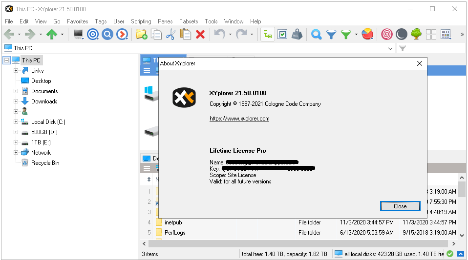Open Undo dropdown arrow

click(230, 35)
